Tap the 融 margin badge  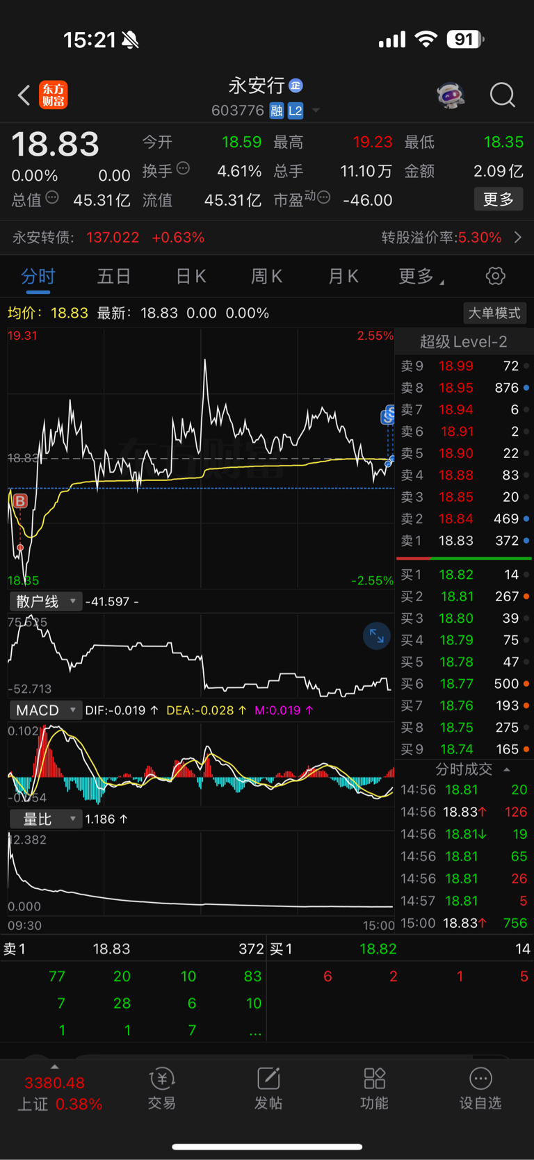[277, 111]
